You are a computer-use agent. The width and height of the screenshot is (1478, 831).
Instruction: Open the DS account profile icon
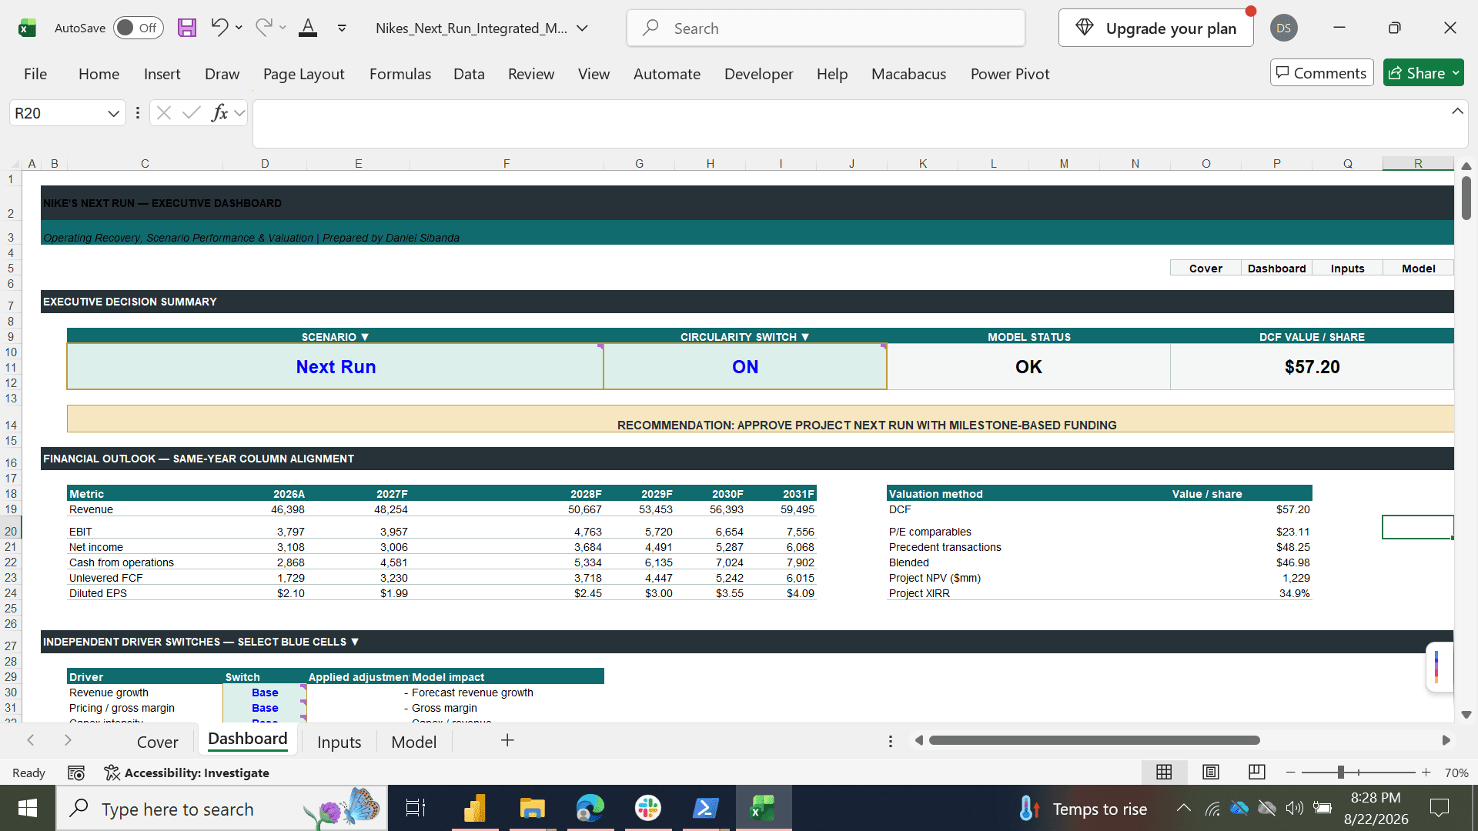1283,28
